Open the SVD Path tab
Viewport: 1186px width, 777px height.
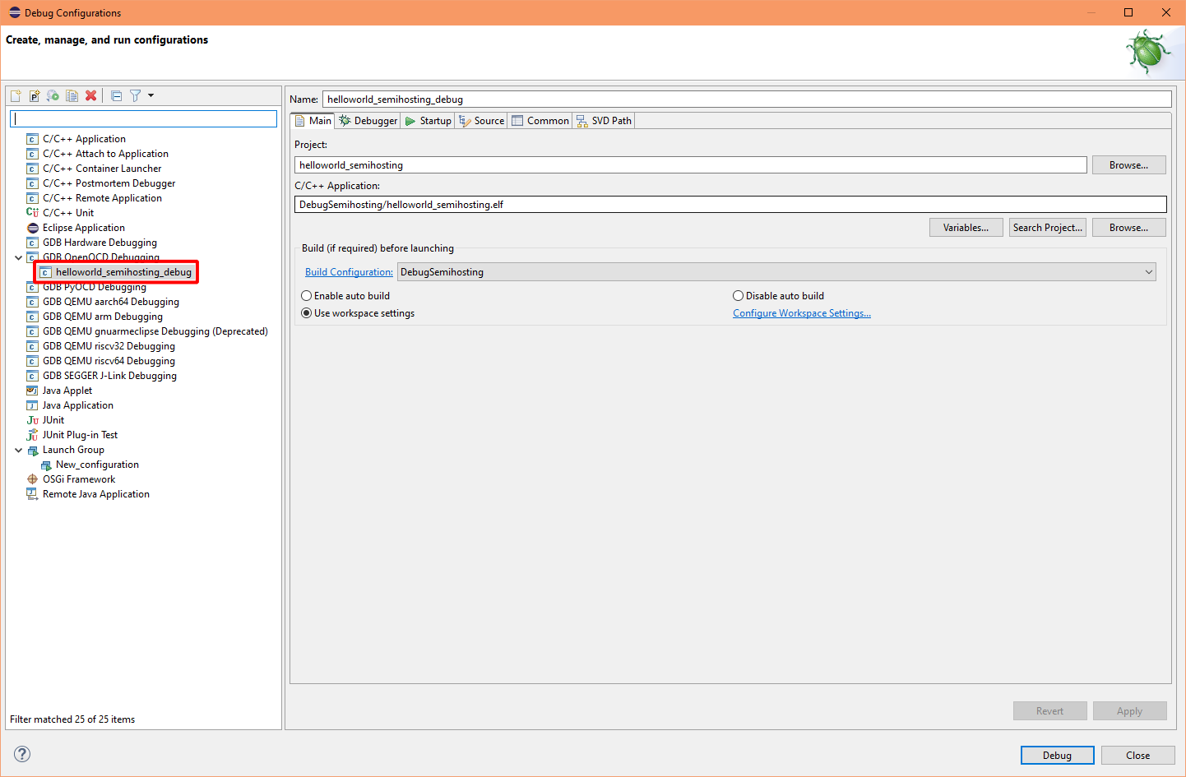[x=604, y=120]
